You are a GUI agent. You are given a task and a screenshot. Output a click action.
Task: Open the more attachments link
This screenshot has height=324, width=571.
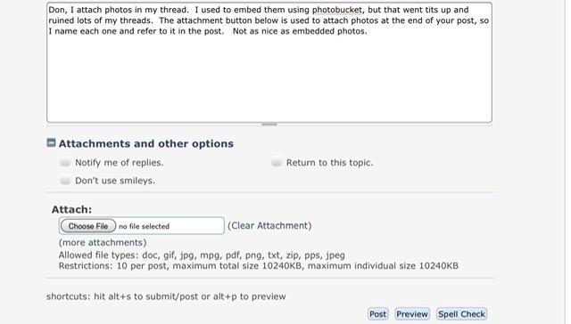click(x=103, y=242)
